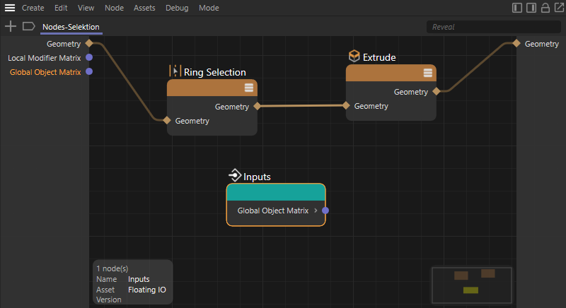
Task: Click Geometry label in right panel
Action: (x=541, y=44)
